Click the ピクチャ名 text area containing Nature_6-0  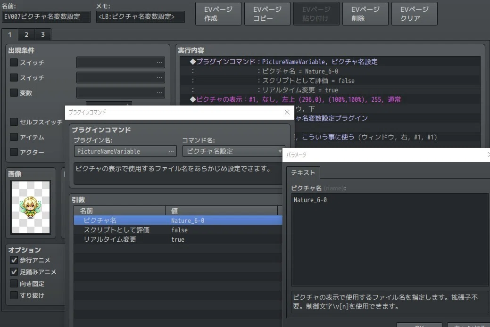coord(390,239)
